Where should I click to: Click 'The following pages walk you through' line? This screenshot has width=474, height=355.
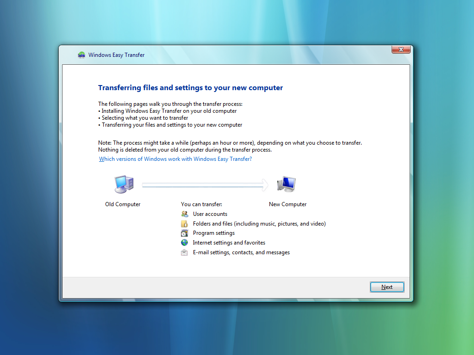pos(170,104)
